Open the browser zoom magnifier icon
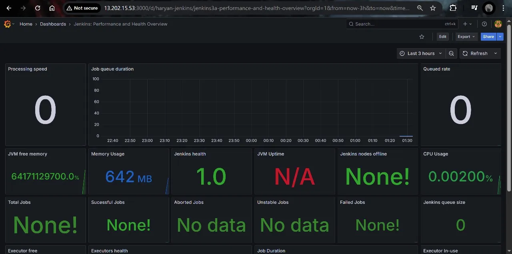 pyautogui.click(x=420, y=8)
